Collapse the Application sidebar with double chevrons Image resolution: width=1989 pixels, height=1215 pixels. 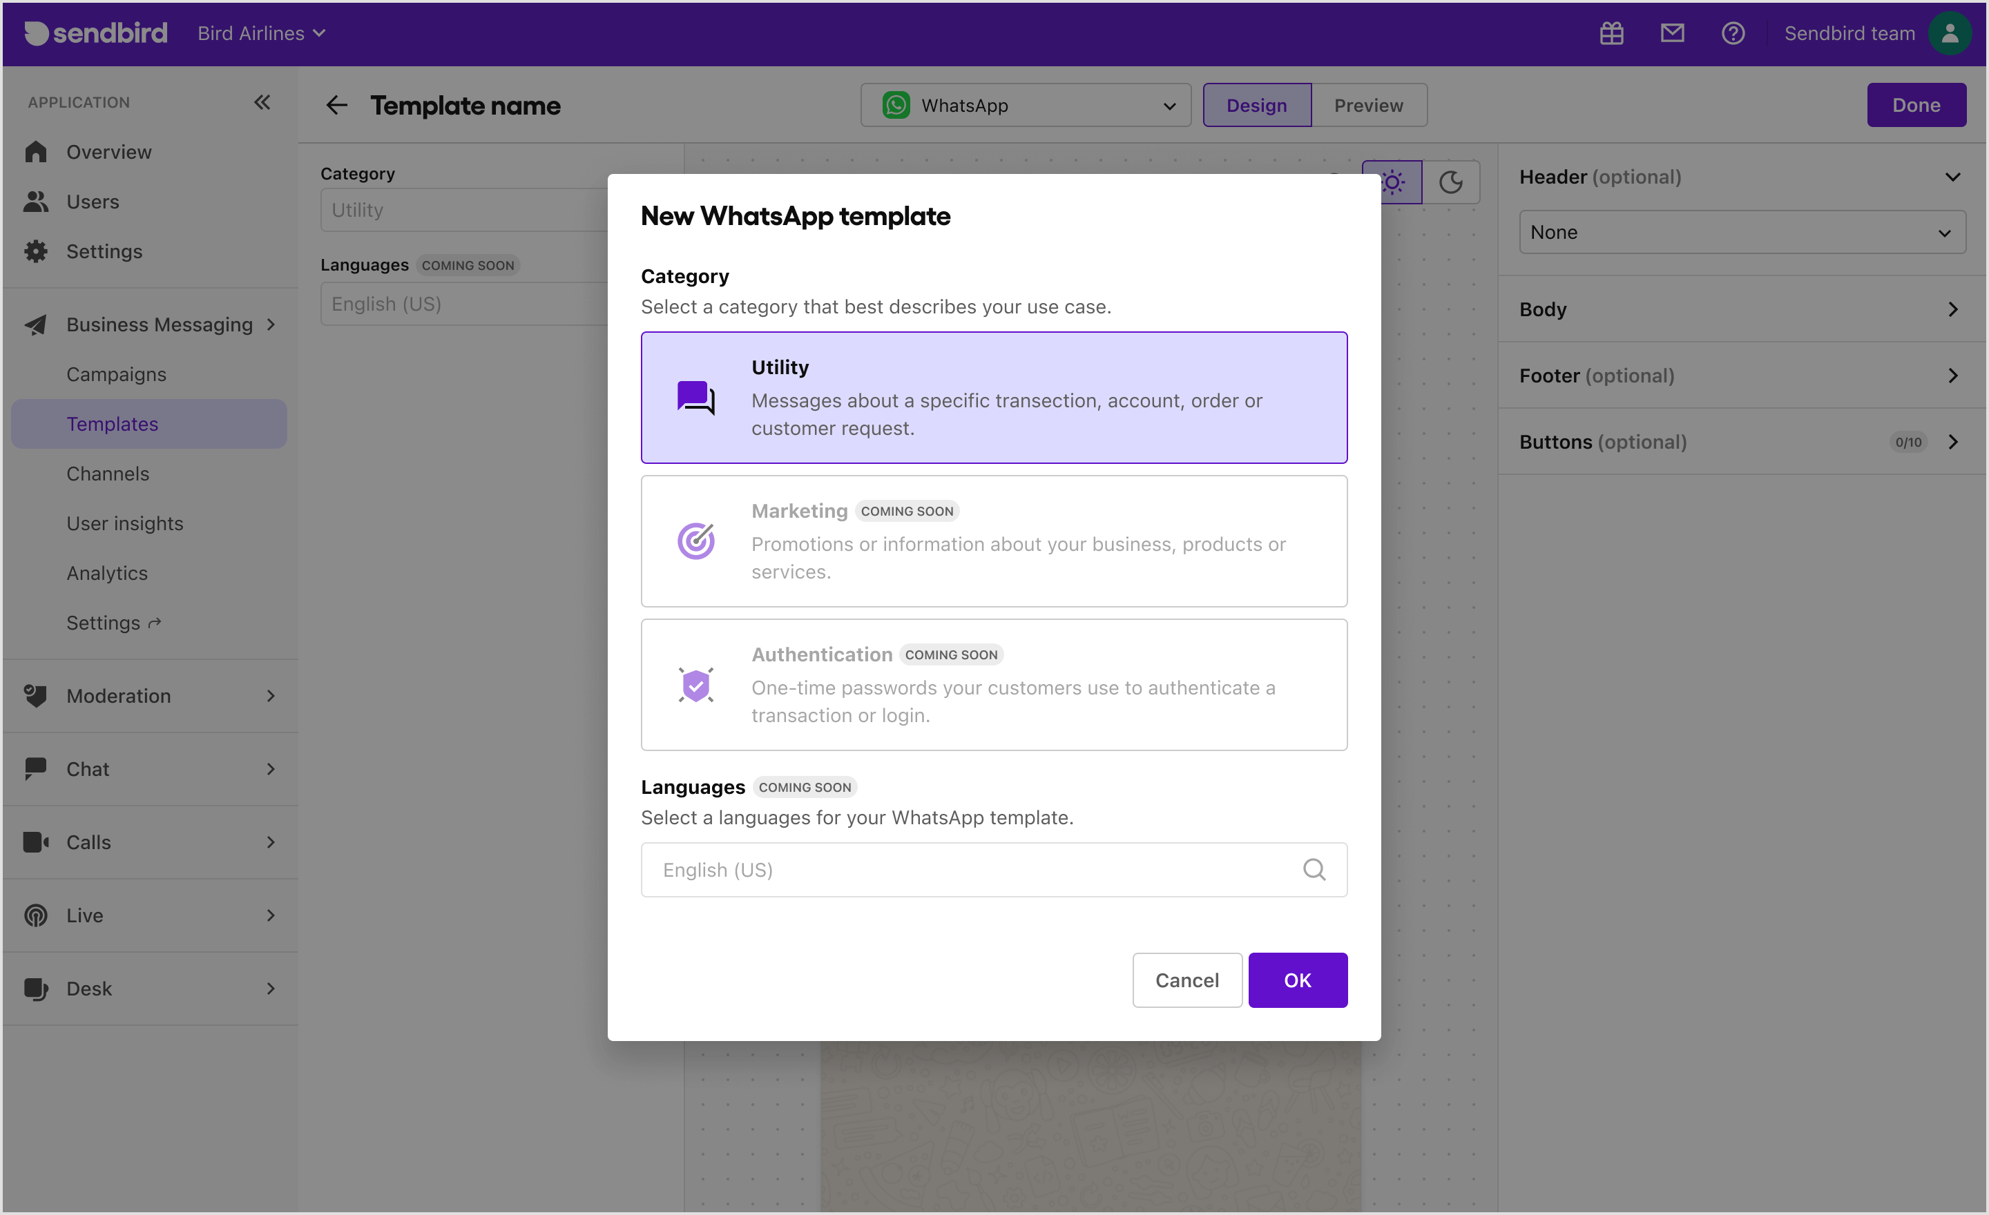[262, 101]
